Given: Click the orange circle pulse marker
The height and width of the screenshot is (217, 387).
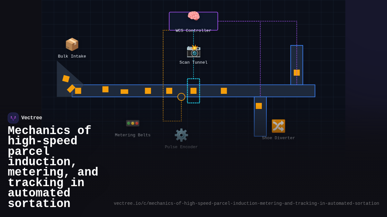Looking at the screenshot, I should 181,97.
